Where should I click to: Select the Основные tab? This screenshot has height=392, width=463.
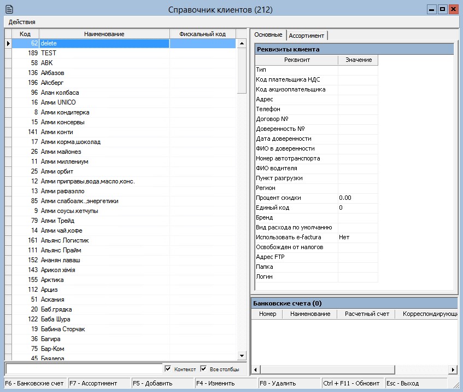pyautogui.click(x=268, y=35)
